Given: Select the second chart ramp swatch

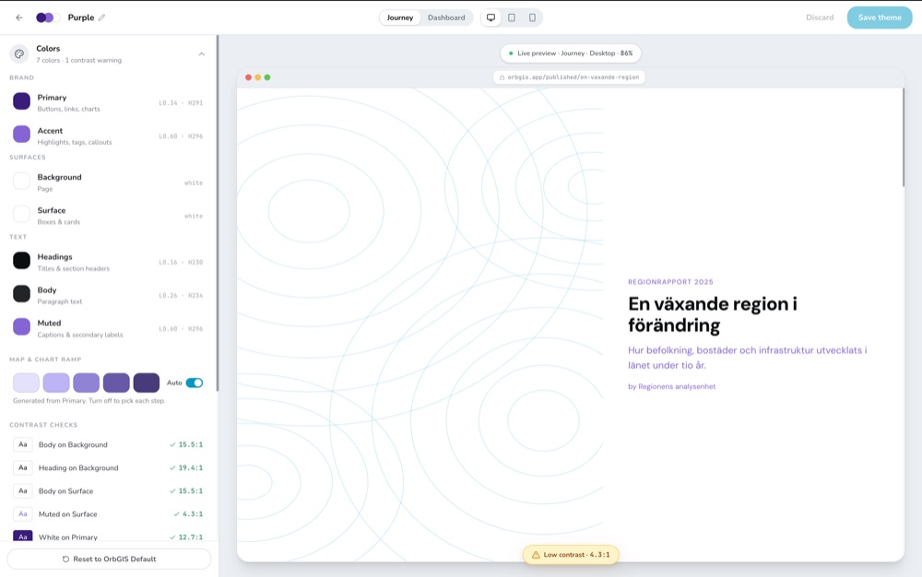Looking at the screenshot, I should click(x=56, y=383).
